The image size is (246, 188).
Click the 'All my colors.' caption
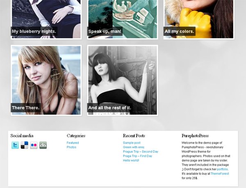[179, 31]
